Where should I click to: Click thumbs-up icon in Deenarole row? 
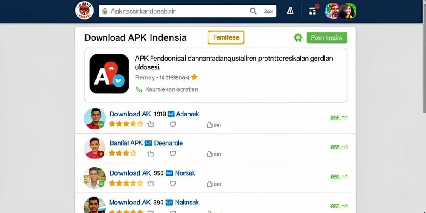pyautogui.click(x=210, y=154)
